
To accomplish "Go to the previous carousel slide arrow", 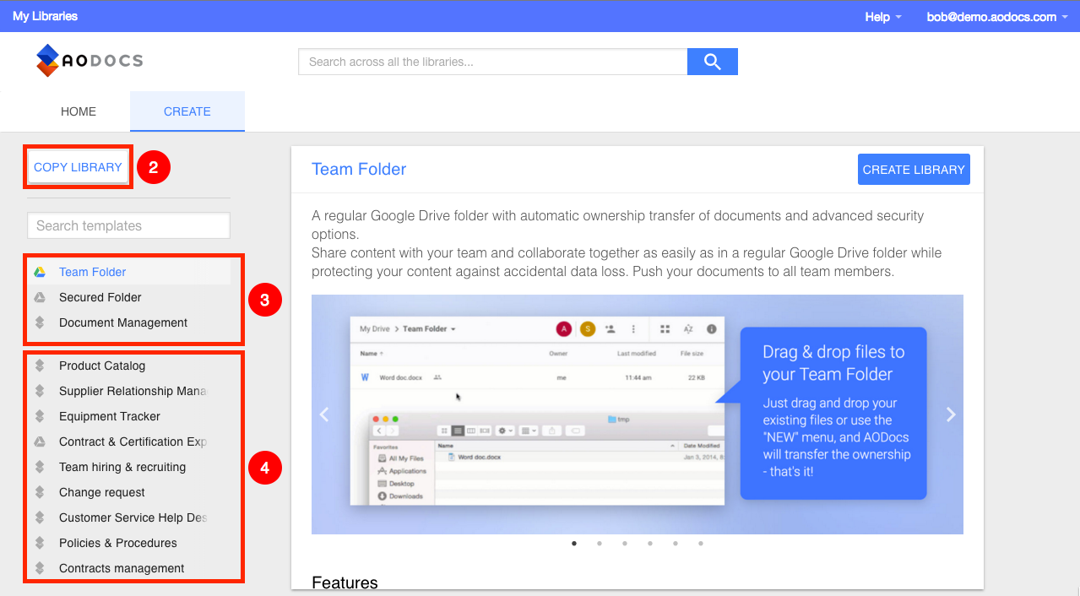I will click(324, 414).
